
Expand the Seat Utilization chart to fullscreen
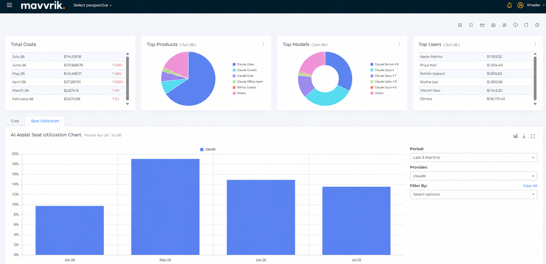[x=533, y=136]
